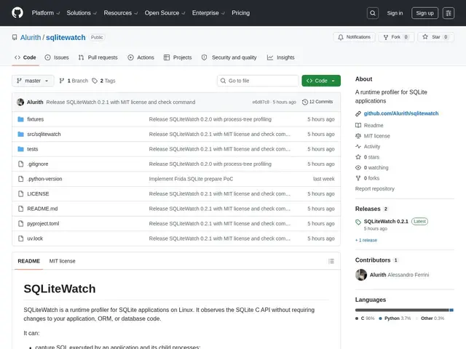Open the + 1 release link
This screenshot has width=466, height=349.
tap(366, 241)
